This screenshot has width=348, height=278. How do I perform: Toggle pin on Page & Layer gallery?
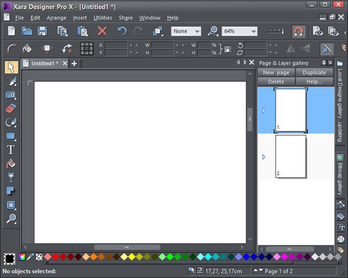pos(324,63)
